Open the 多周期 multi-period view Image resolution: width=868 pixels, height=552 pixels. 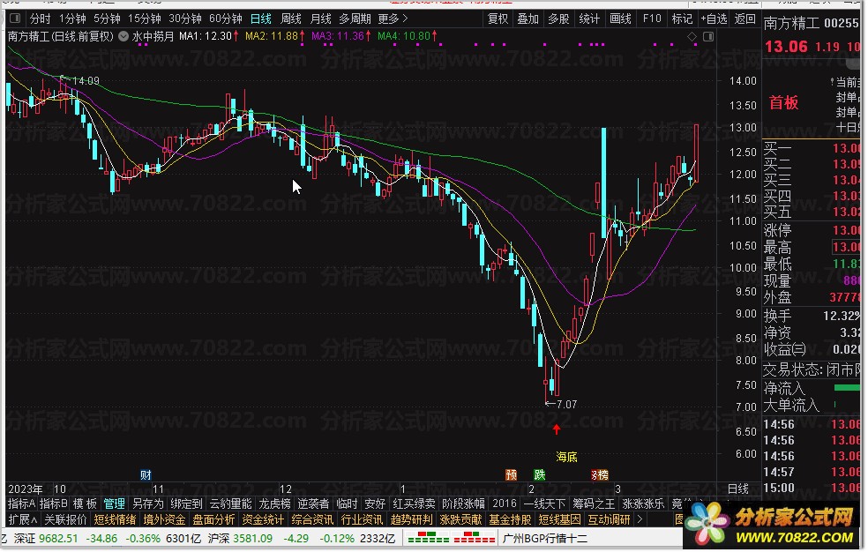(355, 19)
